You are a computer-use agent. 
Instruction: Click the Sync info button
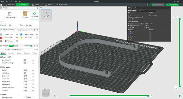34,15
